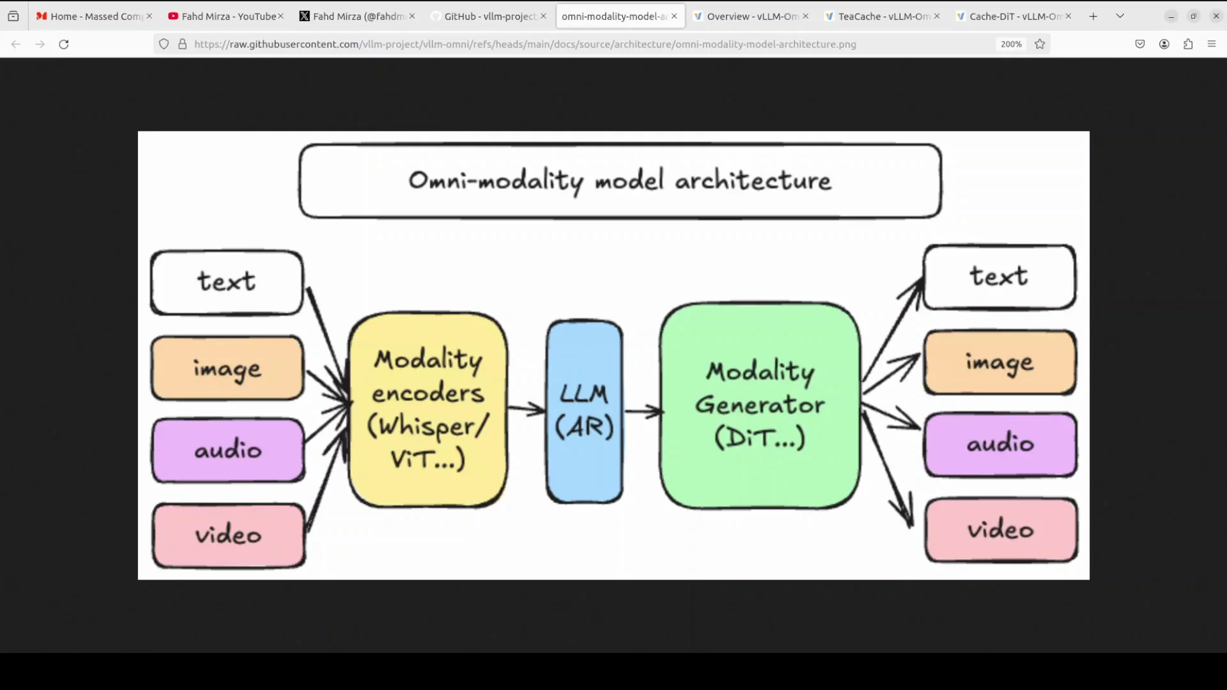Click the Modality Generator box in the image
Viewport: 1227px width, 690px height.
point(759,406)
